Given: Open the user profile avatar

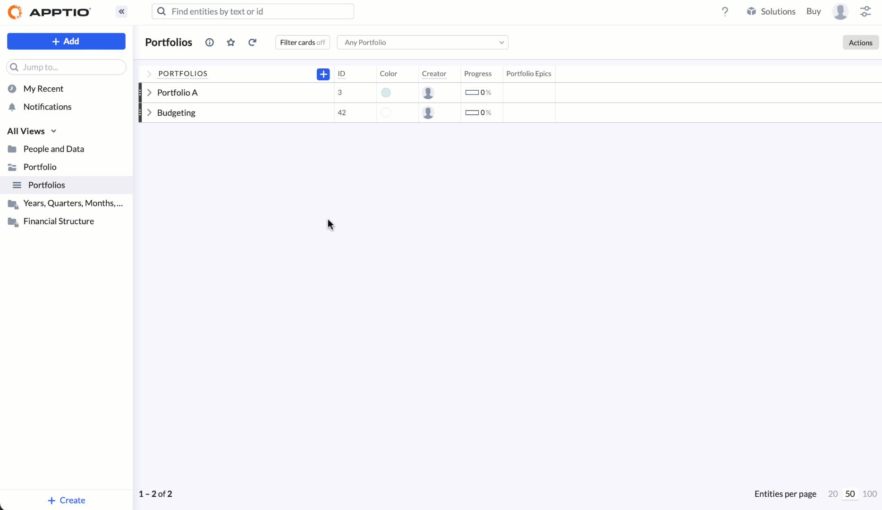Looking at the screenshot, I should 840,11.
